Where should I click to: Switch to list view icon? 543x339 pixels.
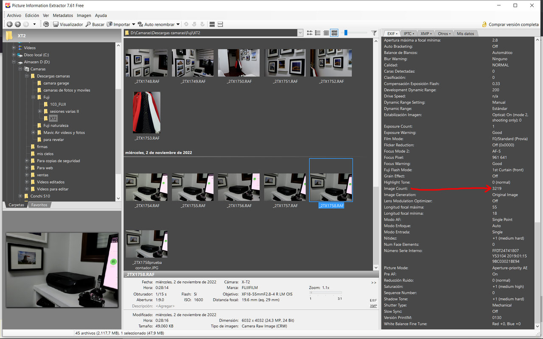click(318, 33)
